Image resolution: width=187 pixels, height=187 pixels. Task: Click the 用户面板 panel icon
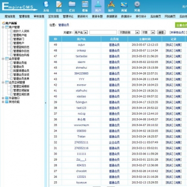3,23
